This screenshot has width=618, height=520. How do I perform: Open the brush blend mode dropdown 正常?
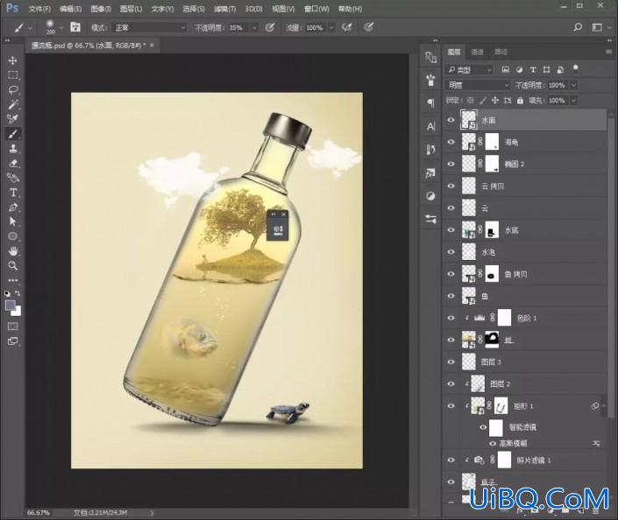[x=150, y=27]
